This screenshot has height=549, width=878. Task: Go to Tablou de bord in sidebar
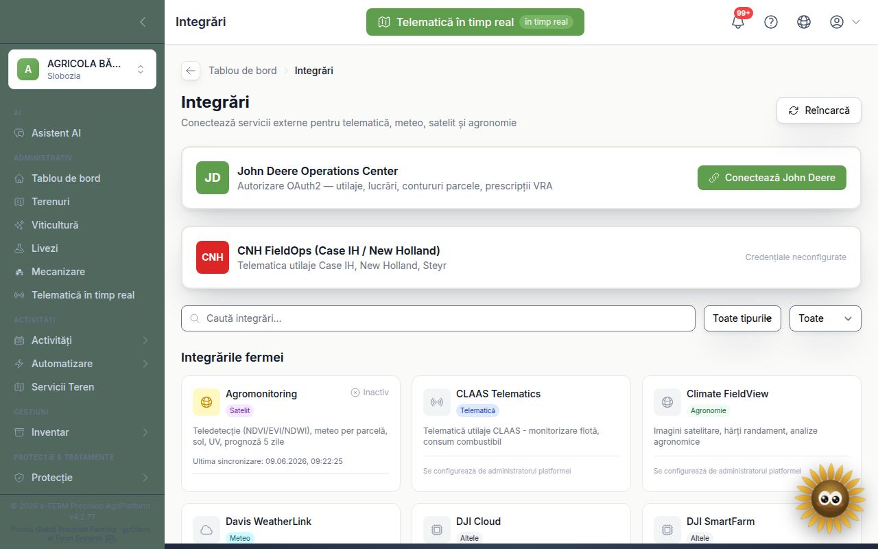coord(82,178)
